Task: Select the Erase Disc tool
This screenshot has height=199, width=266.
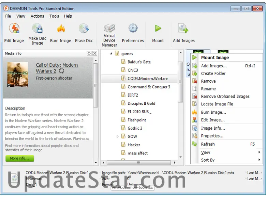Action: point(84,33)
